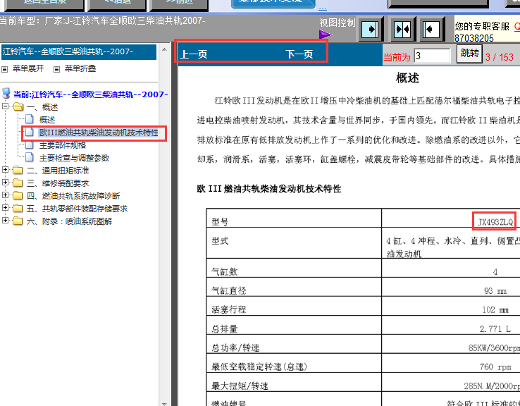The image size is (520, 406).
Task: Click tree panel scrollbar down arrow
Action: (164, 403)
